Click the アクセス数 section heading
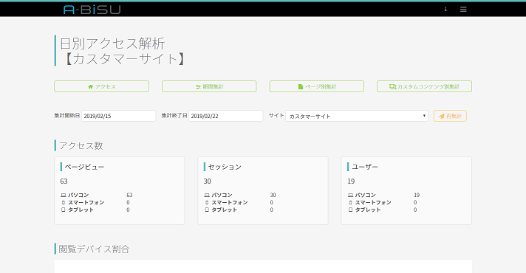Image resolution: width=526 pixels, height=273 pixels. pyautogui.click(x=81, y=145)
